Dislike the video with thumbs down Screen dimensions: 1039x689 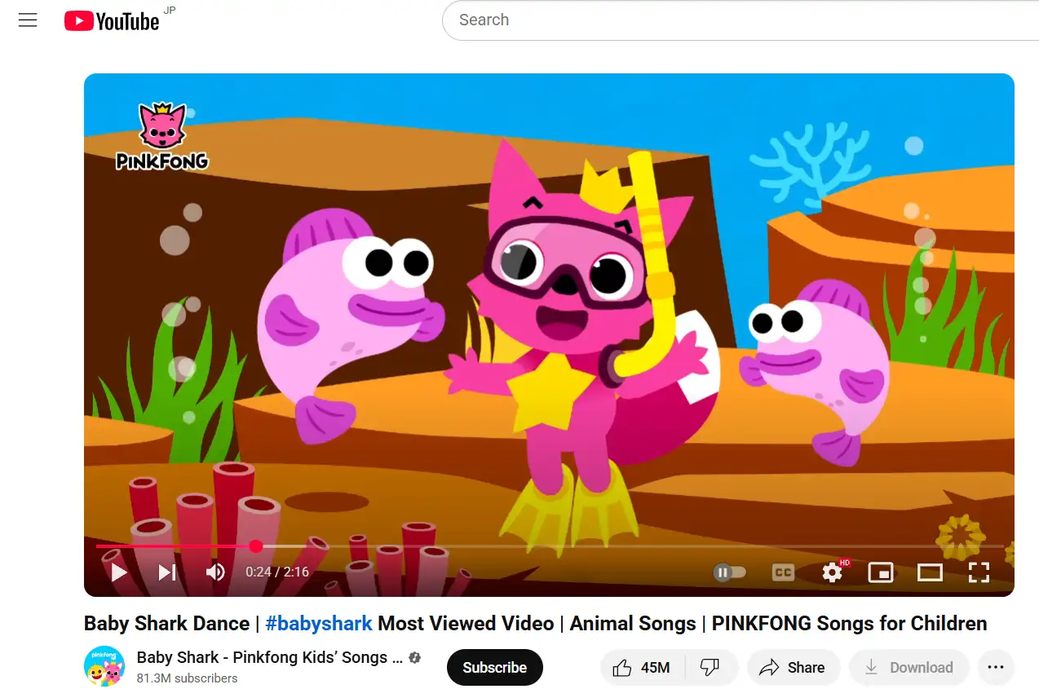[710, 667]
